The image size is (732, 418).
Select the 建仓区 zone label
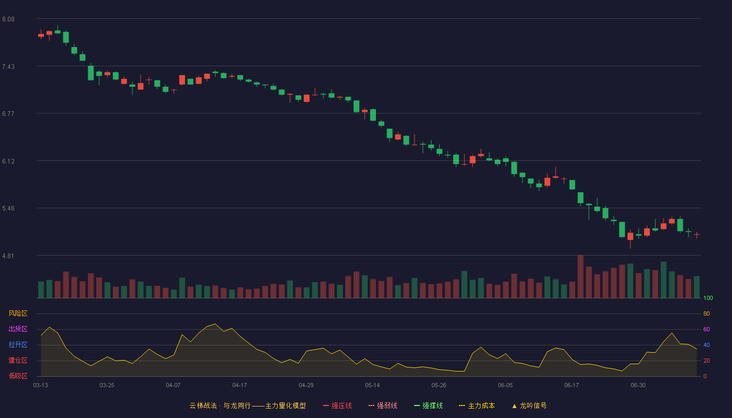pos(18,361)
